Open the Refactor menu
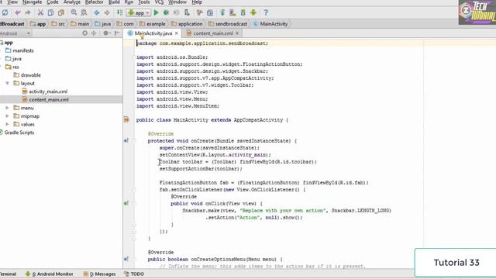The width and height of the screenshot is (496, 279). click(95, 2)
